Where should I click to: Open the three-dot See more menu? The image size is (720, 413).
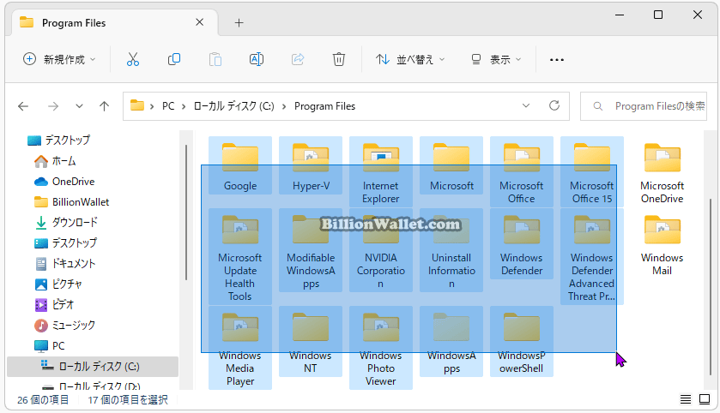(x=557, y=60)
